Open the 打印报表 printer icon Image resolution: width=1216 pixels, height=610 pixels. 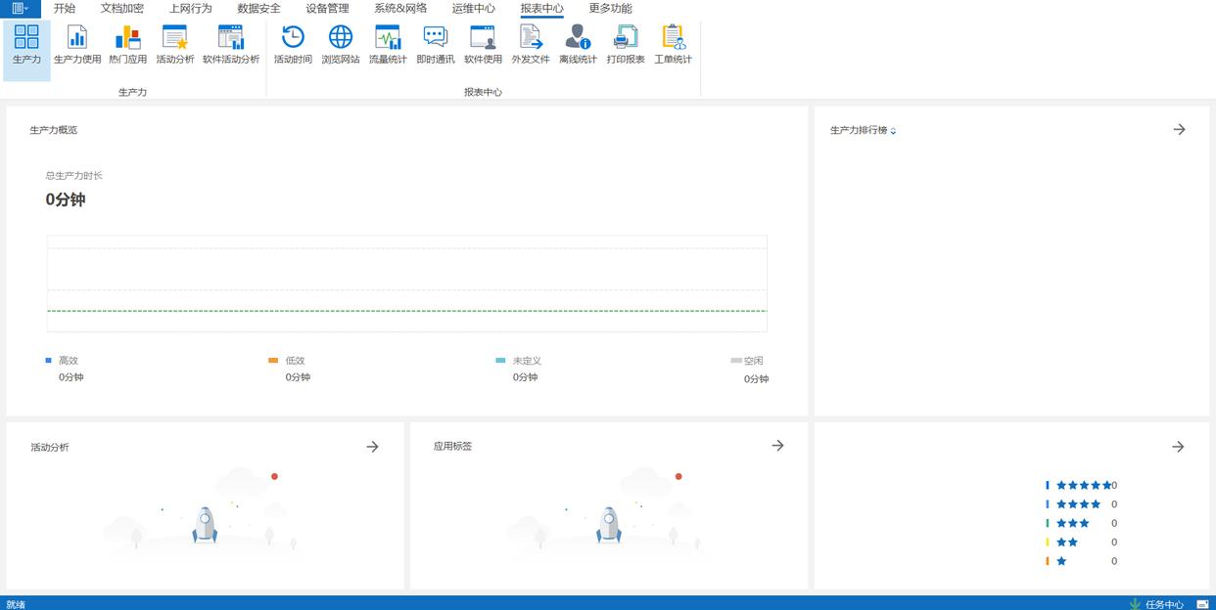pyautogui.click(x=626, y=45)
